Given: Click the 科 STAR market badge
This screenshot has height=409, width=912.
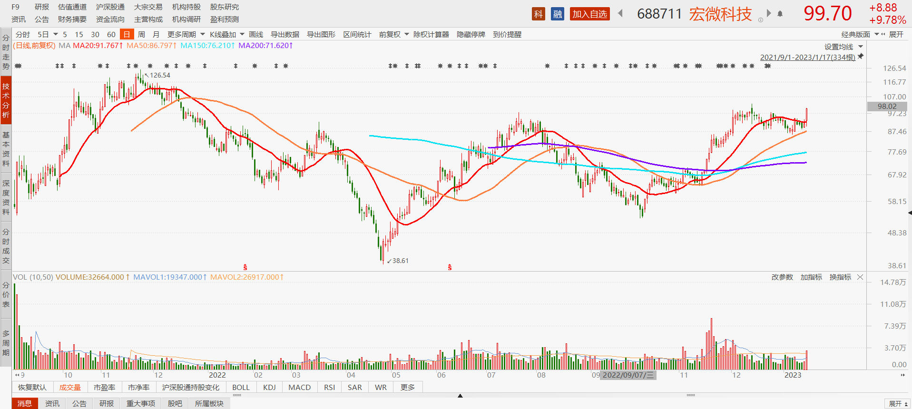Looking at the screenshot, I should pos(538,14).
